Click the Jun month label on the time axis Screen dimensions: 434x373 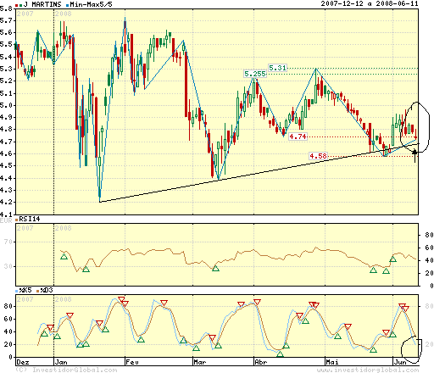point(400,362)
